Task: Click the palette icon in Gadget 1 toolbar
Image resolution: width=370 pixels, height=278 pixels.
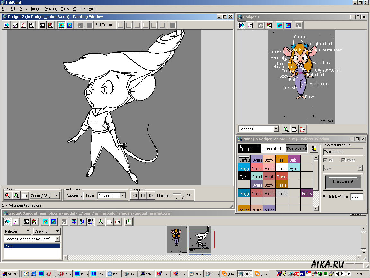Action: tap(269, 25)
